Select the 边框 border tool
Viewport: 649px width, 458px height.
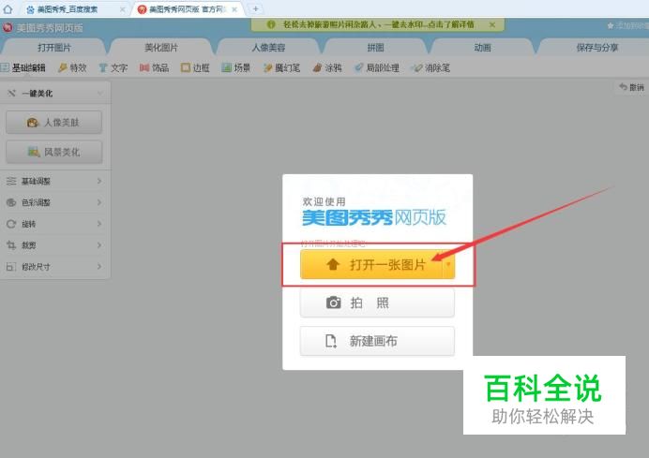tap(195, 67)
